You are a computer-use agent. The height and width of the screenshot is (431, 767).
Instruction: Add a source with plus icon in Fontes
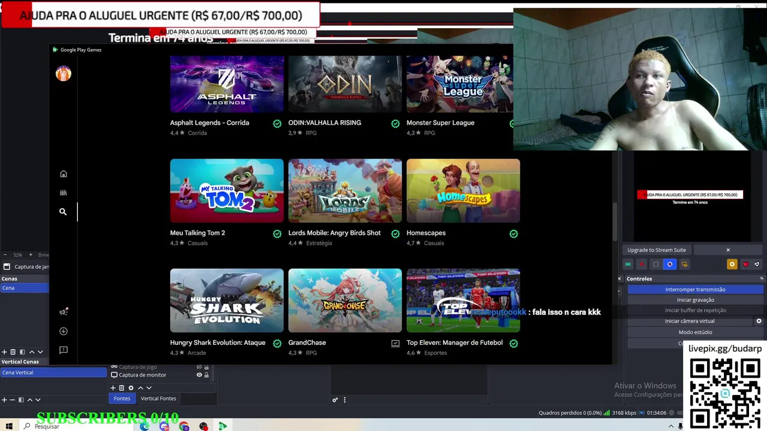(x=113, y=388)
